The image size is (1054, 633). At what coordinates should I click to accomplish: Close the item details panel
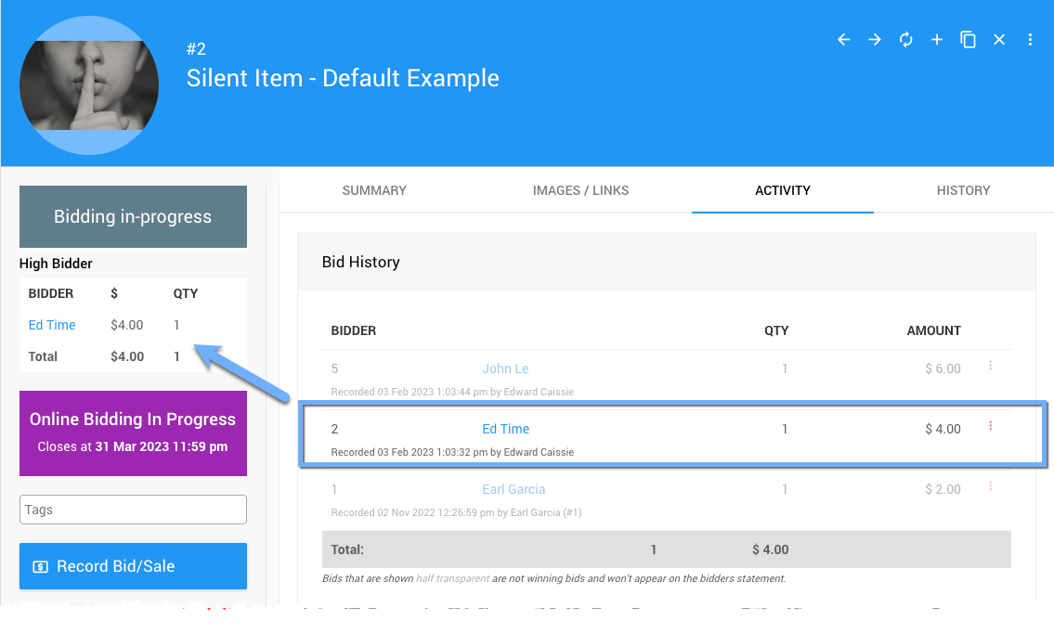coord(999,40)
